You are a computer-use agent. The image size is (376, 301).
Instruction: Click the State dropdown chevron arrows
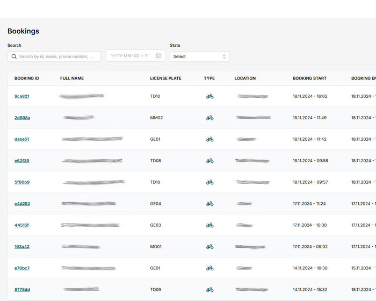(x=224, y=56)
